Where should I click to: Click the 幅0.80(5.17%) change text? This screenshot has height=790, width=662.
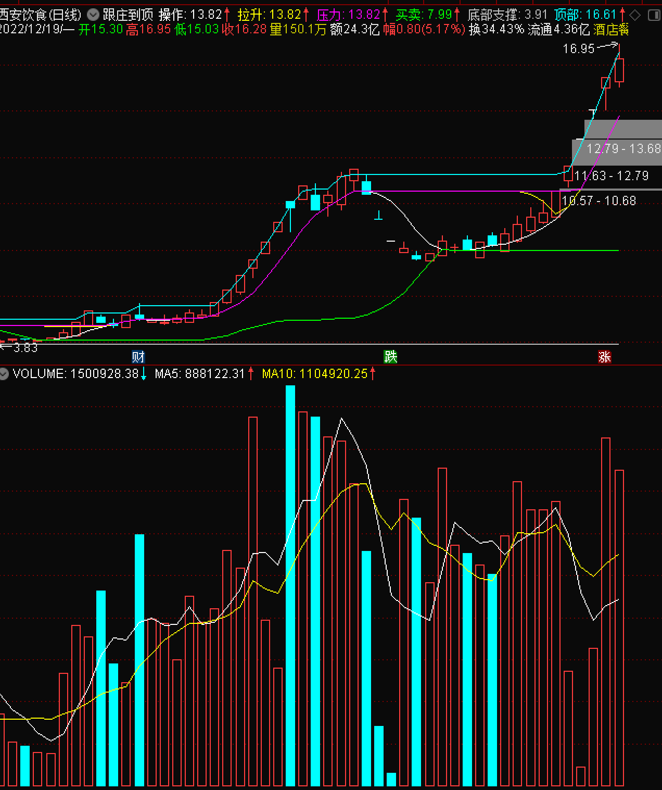[424, 29]
